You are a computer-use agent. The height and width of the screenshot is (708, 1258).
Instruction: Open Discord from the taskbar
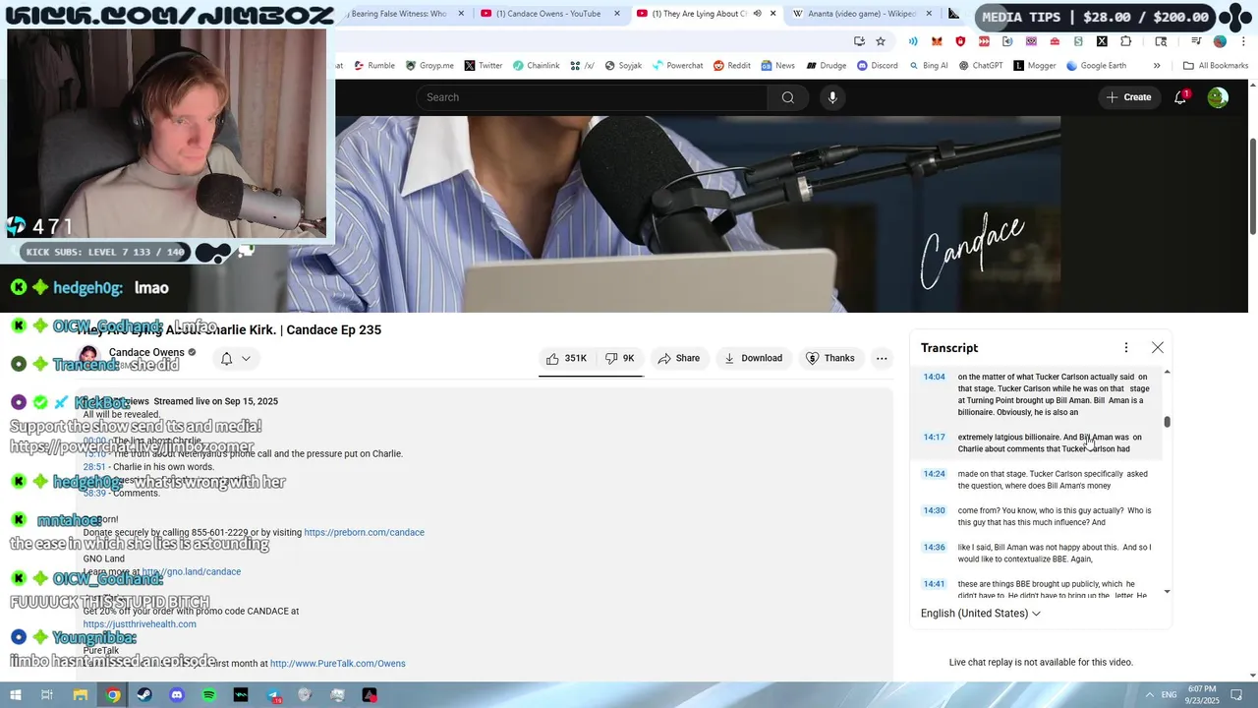[177, 695]
